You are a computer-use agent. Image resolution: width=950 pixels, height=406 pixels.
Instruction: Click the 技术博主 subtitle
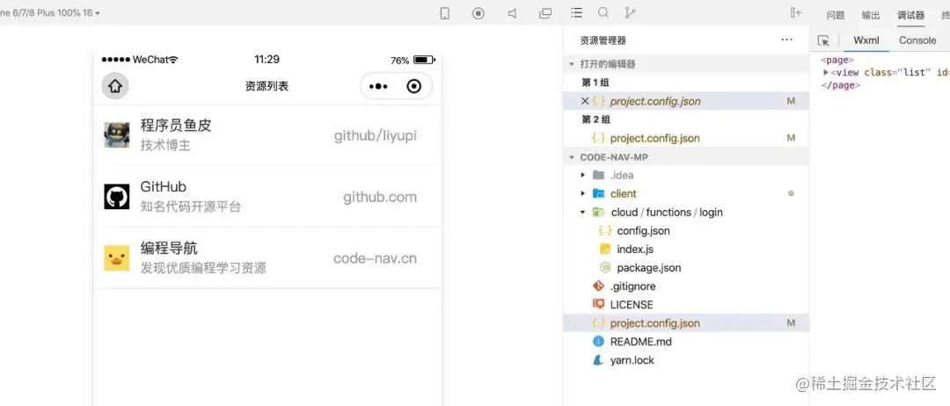[165, 145]
